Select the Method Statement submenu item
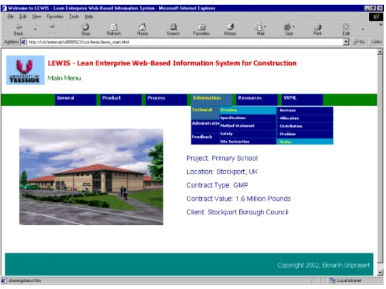Viewport: 386px width, 289px height. click(x=248, y=126)
